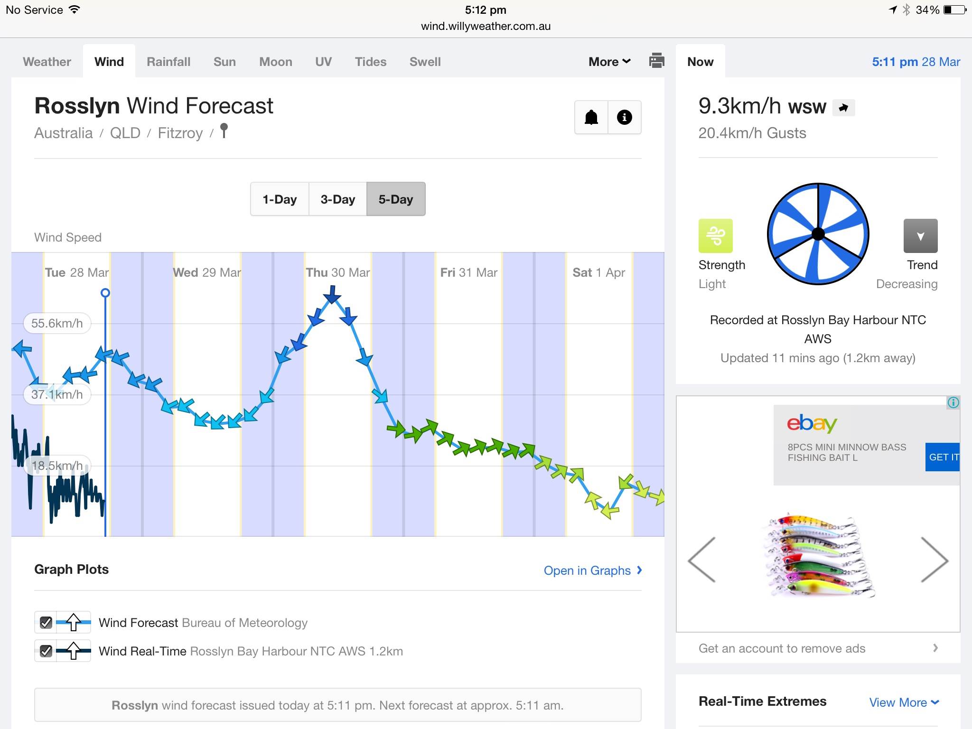
Task: Uncheck the Wind Forecast plot checkbox
Action: click(x=46, y=622)
